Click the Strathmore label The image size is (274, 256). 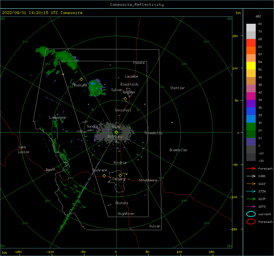pos(148,180)
